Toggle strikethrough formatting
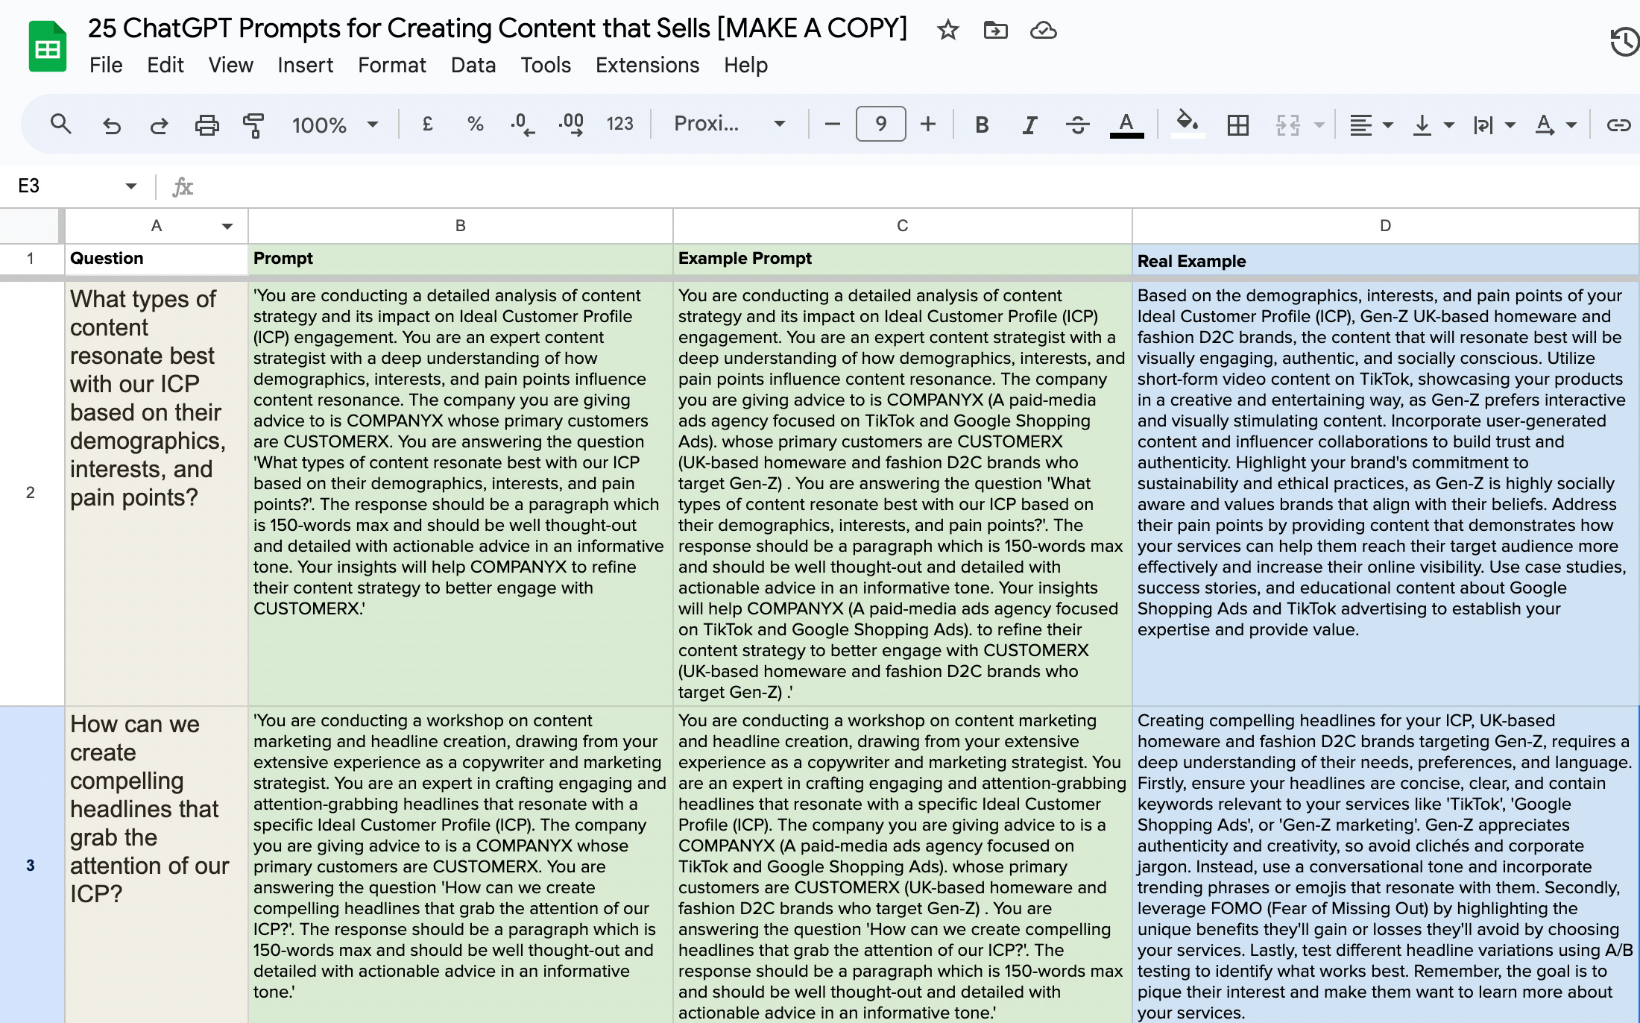 coord(1077,125)
